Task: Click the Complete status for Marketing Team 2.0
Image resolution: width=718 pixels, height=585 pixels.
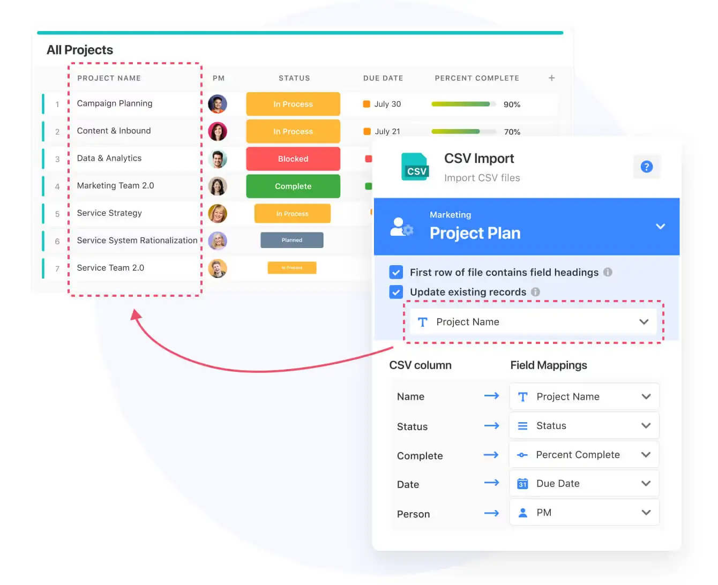Action: [293, 186]
